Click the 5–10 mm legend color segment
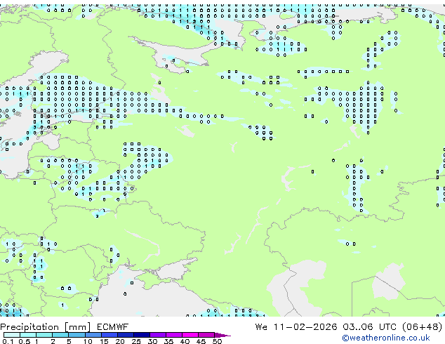Viewport: 445px width, 344px height. click(x=77, y=335)
